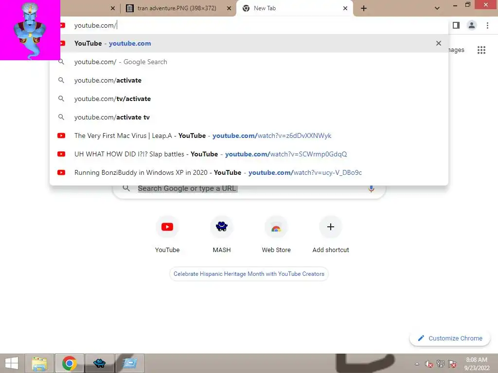Open the blue window taskbar app

[129, 363]
